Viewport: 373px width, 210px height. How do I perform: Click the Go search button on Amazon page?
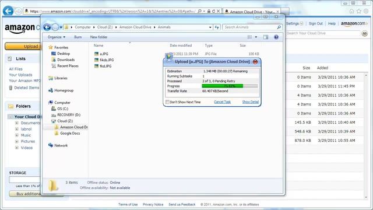(364, 34)
